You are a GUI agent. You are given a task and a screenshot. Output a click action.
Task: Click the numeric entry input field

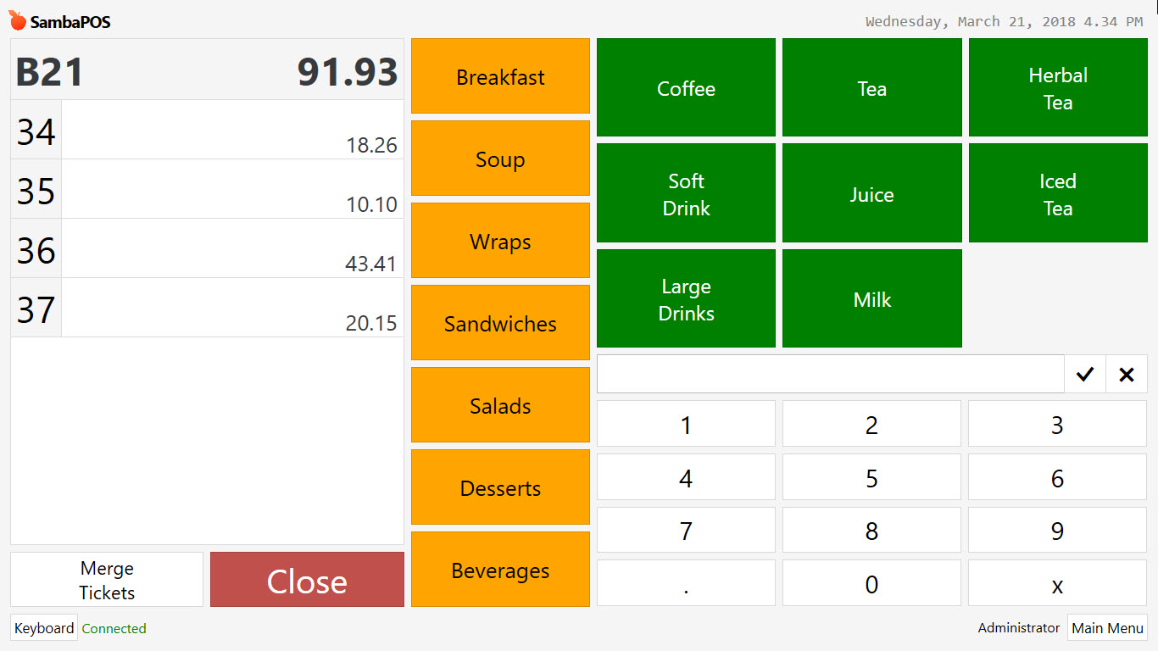point(830,374)
